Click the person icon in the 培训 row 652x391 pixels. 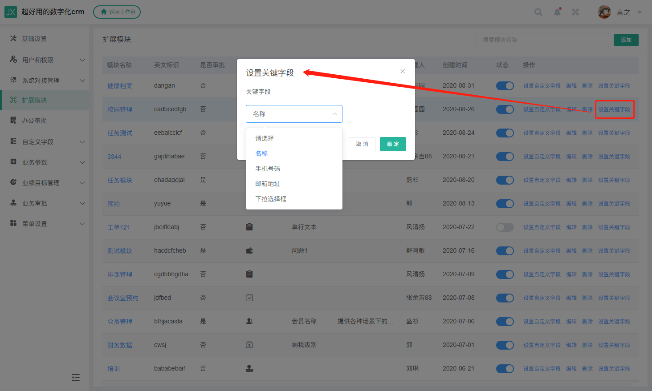249,368
